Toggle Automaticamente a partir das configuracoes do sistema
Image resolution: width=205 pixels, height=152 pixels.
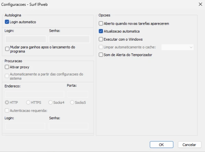coord(7,76)
